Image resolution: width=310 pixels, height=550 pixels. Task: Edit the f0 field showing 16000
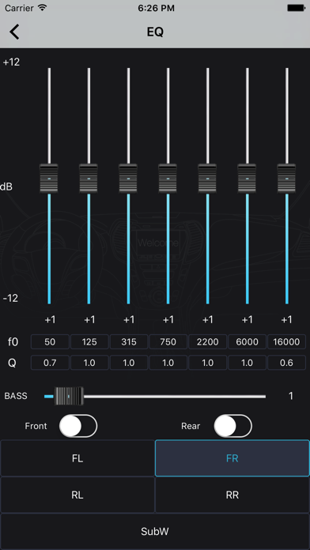tap(286, 341)
